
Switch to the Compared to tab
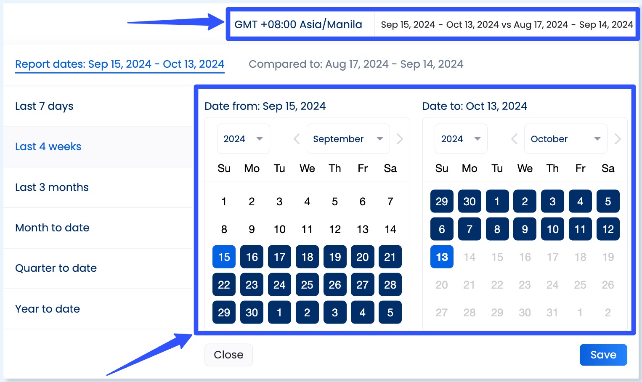[356, 64]
